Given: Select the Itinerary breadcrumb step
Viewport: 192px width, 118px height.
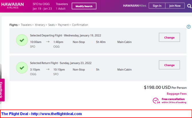Looking at the screenshot, I should click(x=40, y=25).
